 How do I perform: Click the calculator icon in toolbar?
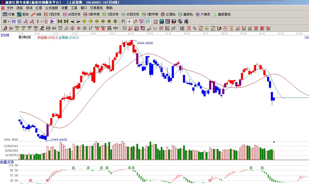161,21
